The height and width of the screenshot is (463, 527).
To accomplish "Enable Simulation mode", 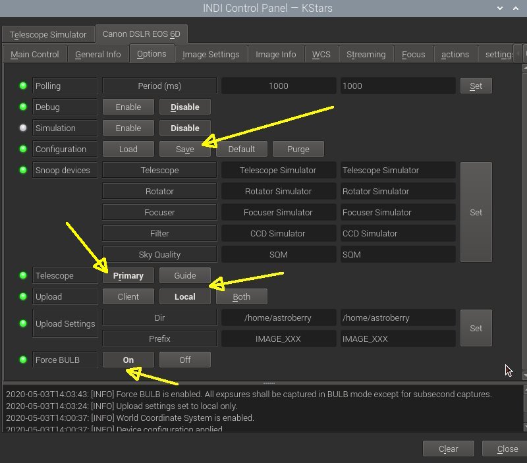I will pos(128,128).
